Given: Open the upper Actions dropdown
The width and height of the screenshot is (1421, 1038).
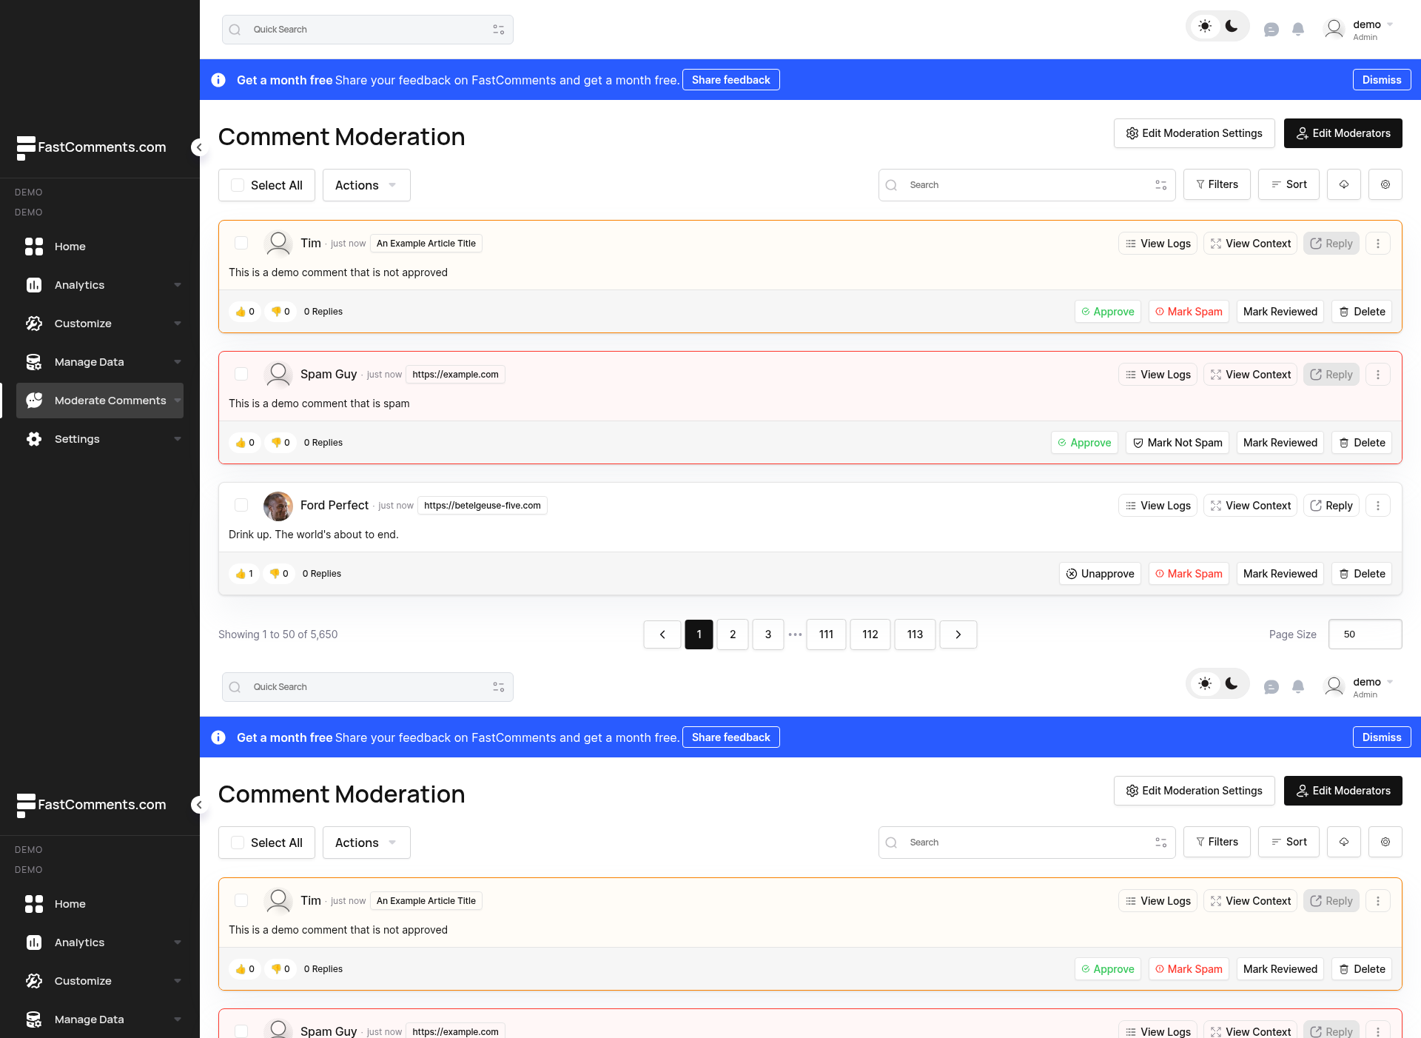Looking at the screenshot, I should (x=366, y=185).
